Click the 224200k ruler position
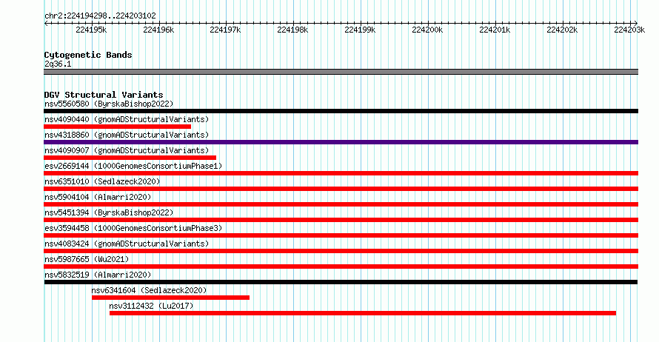 [x=427, y=30]
